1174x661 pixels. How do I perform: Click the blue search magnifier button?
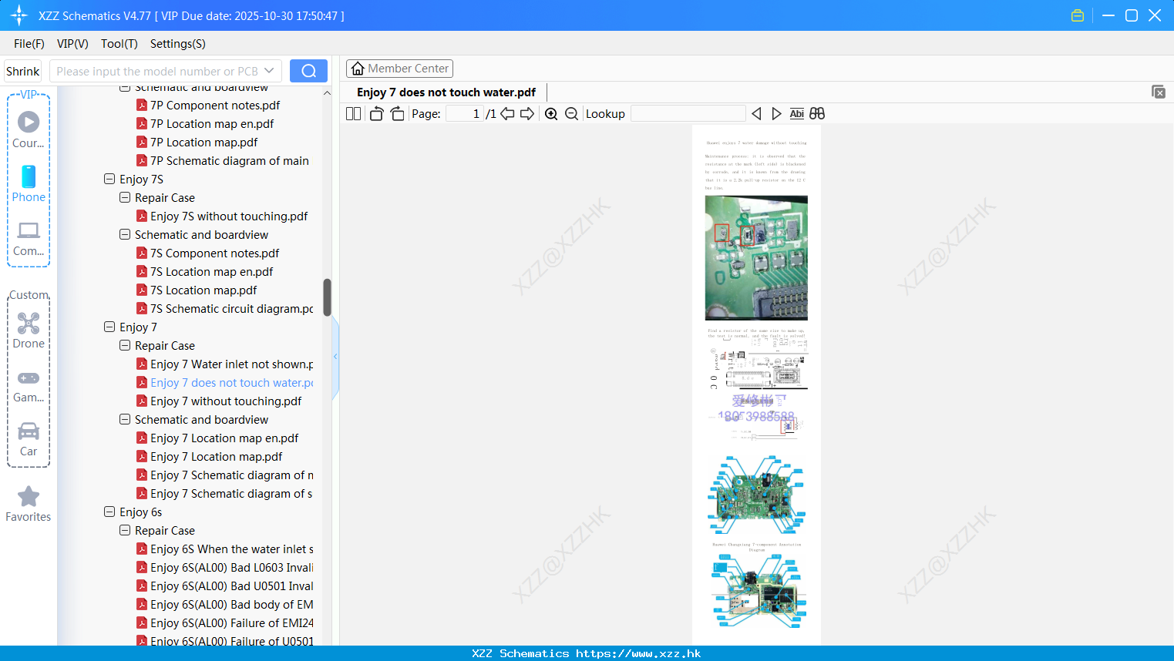click(308, 71)
